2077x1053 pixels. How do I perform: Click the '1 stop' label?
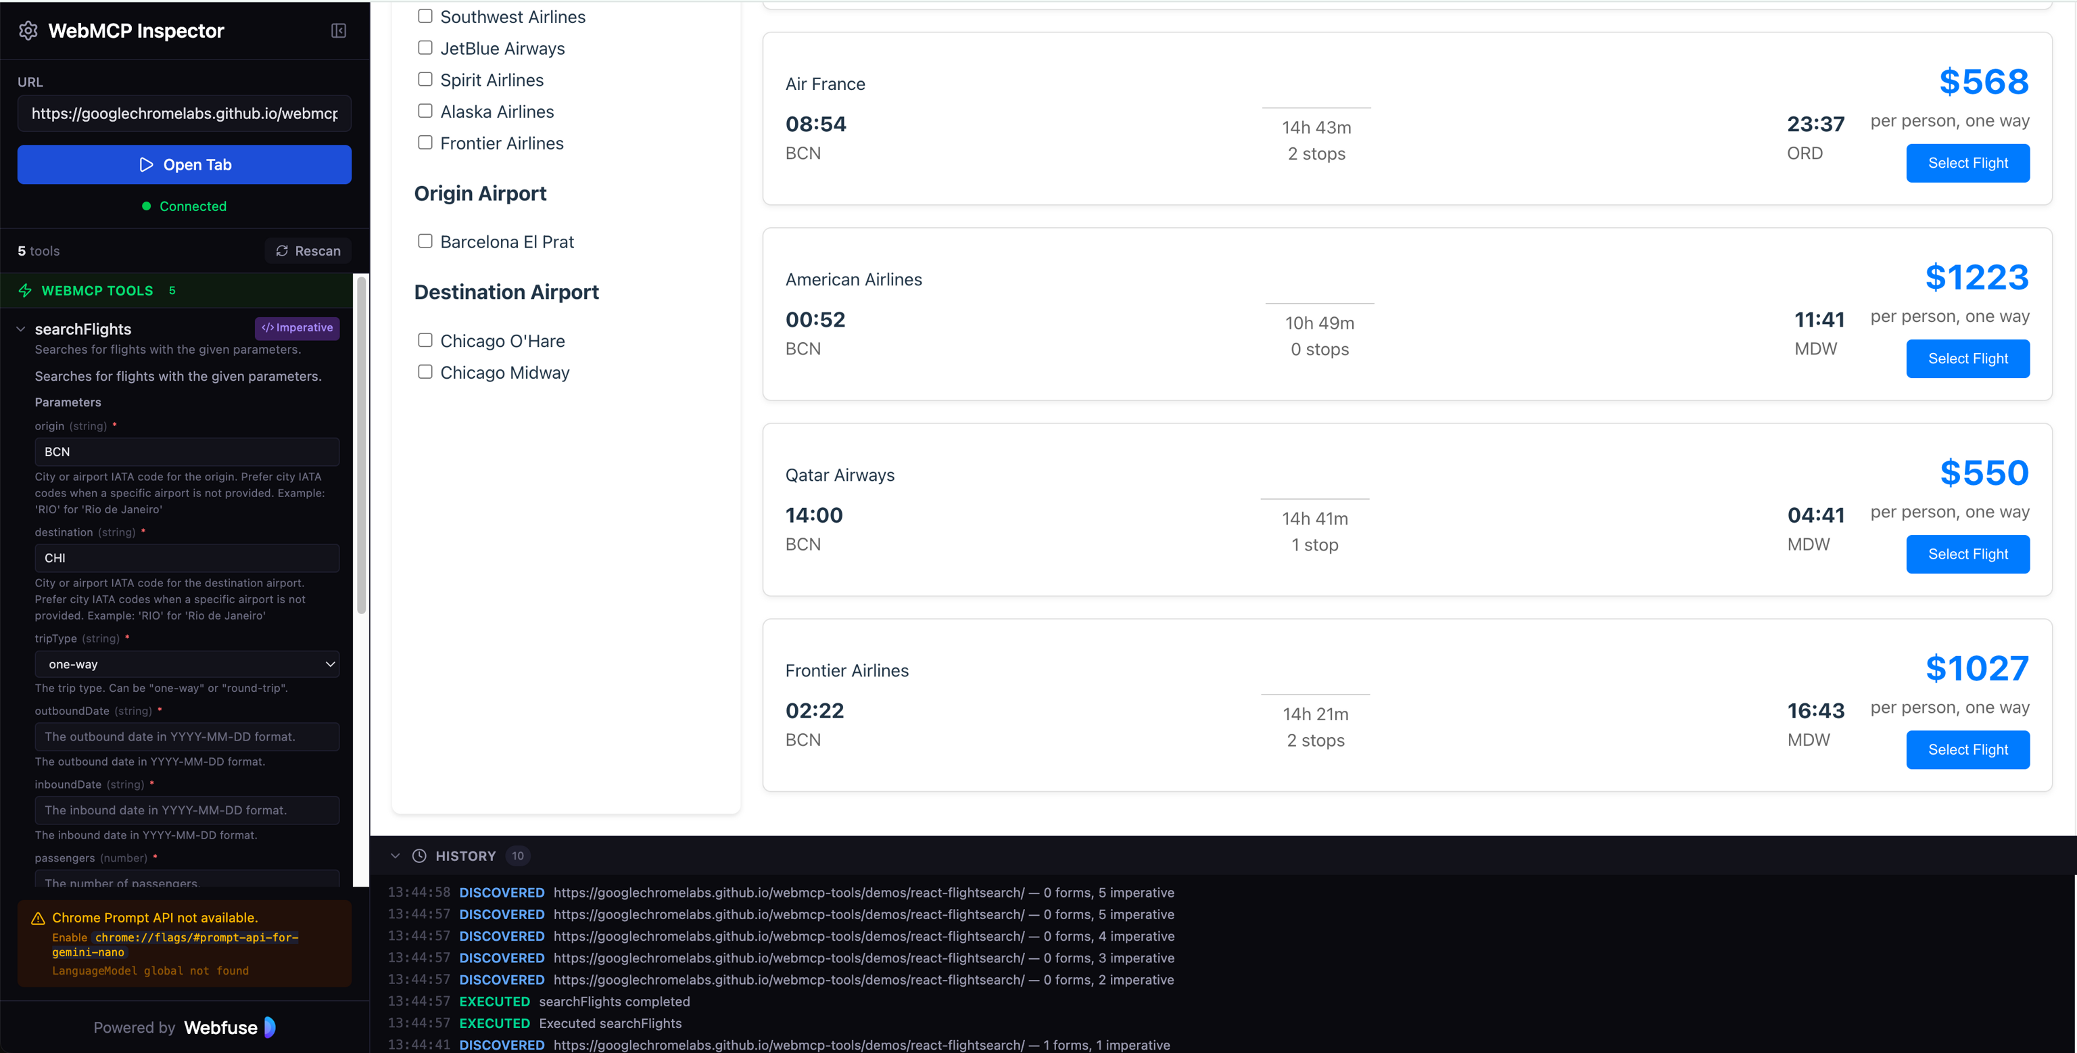pyautogui.click(x=1314, y=545)
